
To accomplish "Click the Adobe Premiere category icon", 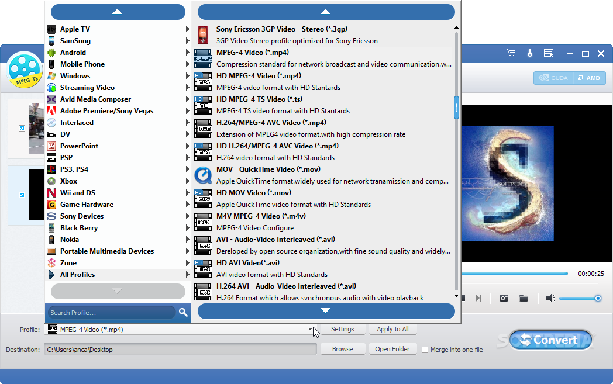I will [x=51, y=111].
